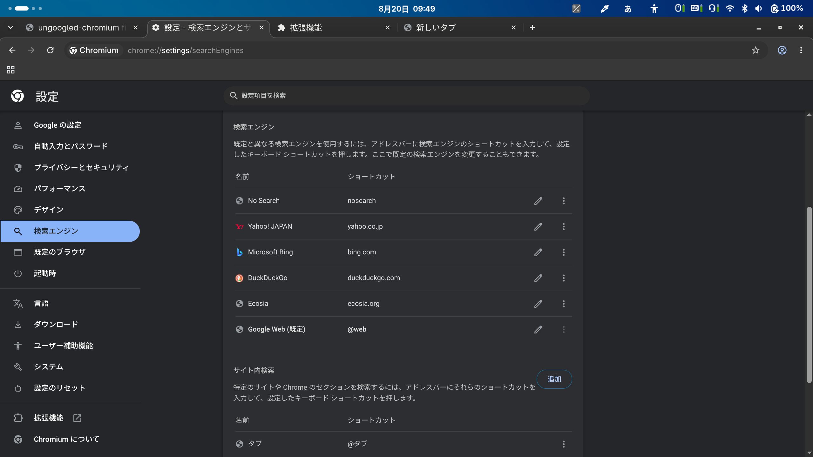Open the Chromium three-dot menu
813x457 pixels.
[x=801, y=50]
